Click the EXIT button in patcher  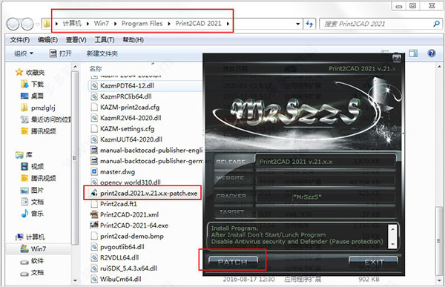coord(374,262)
